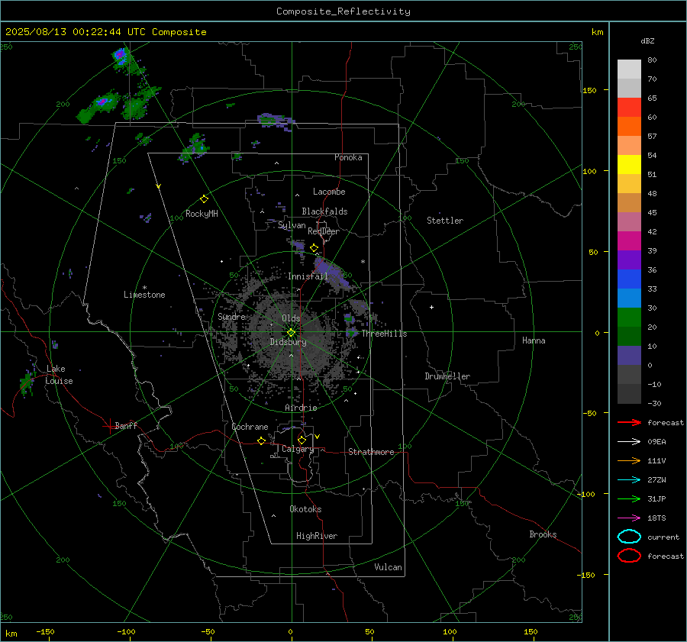
Task: Click the purple swatch between 39 and 36 dBZ
Action: pyautogui.click(x=629, y=260)
